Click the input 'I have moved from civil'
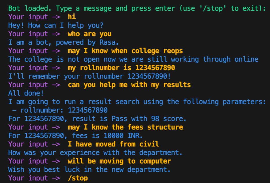270x183 pixels. click(113, 144)
